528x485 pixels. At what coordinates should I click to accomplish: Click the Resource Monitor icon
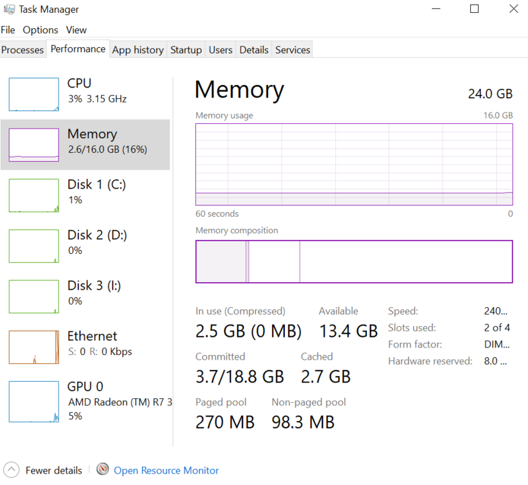tap(103, 470)
